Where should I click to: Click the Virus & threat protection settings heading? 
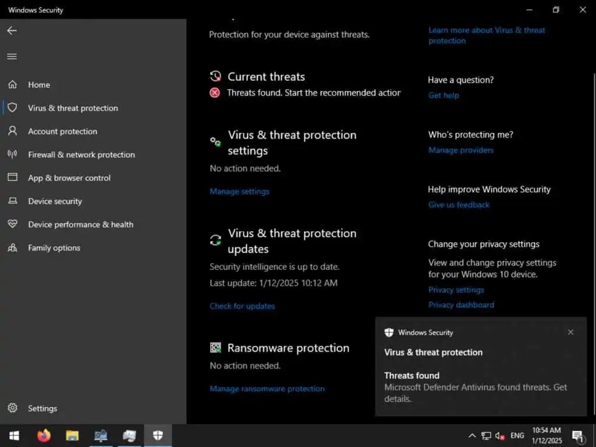292,143
